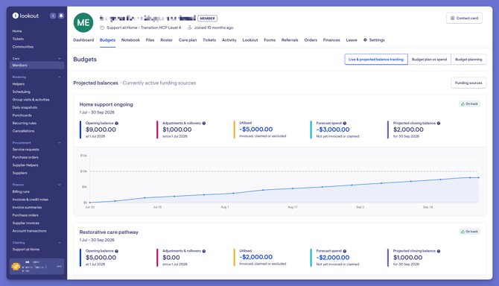
Task: Click Opening balance info icon for Home support
Action: coord(116,123)
